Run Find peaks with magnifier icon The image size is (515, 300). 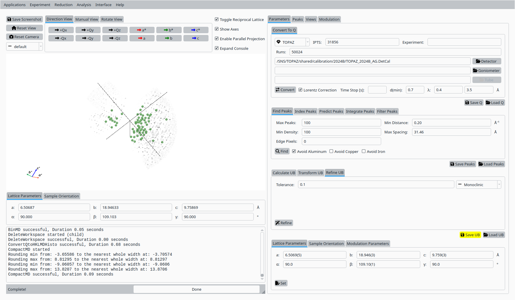click(282, 151)
